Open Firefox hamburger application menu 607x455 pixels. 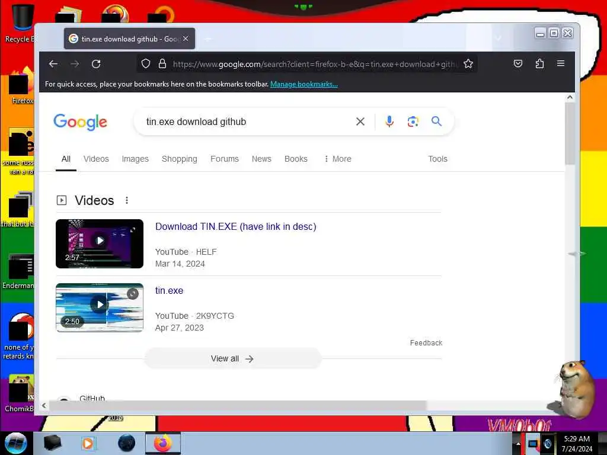pyautogui.click(x=561, y=63)
